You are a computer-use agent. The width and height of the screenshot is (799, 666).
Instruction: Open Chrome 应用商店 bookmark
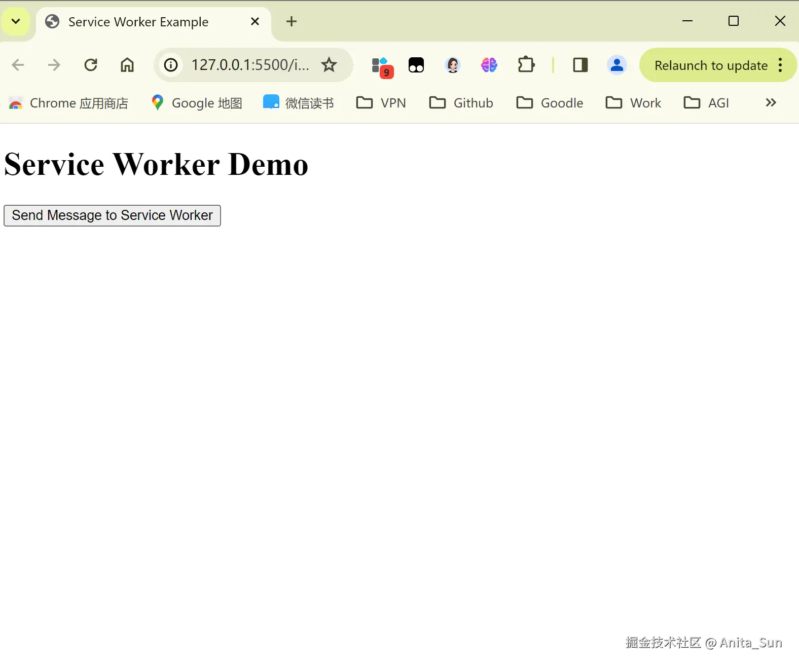(x=69, y=103)
